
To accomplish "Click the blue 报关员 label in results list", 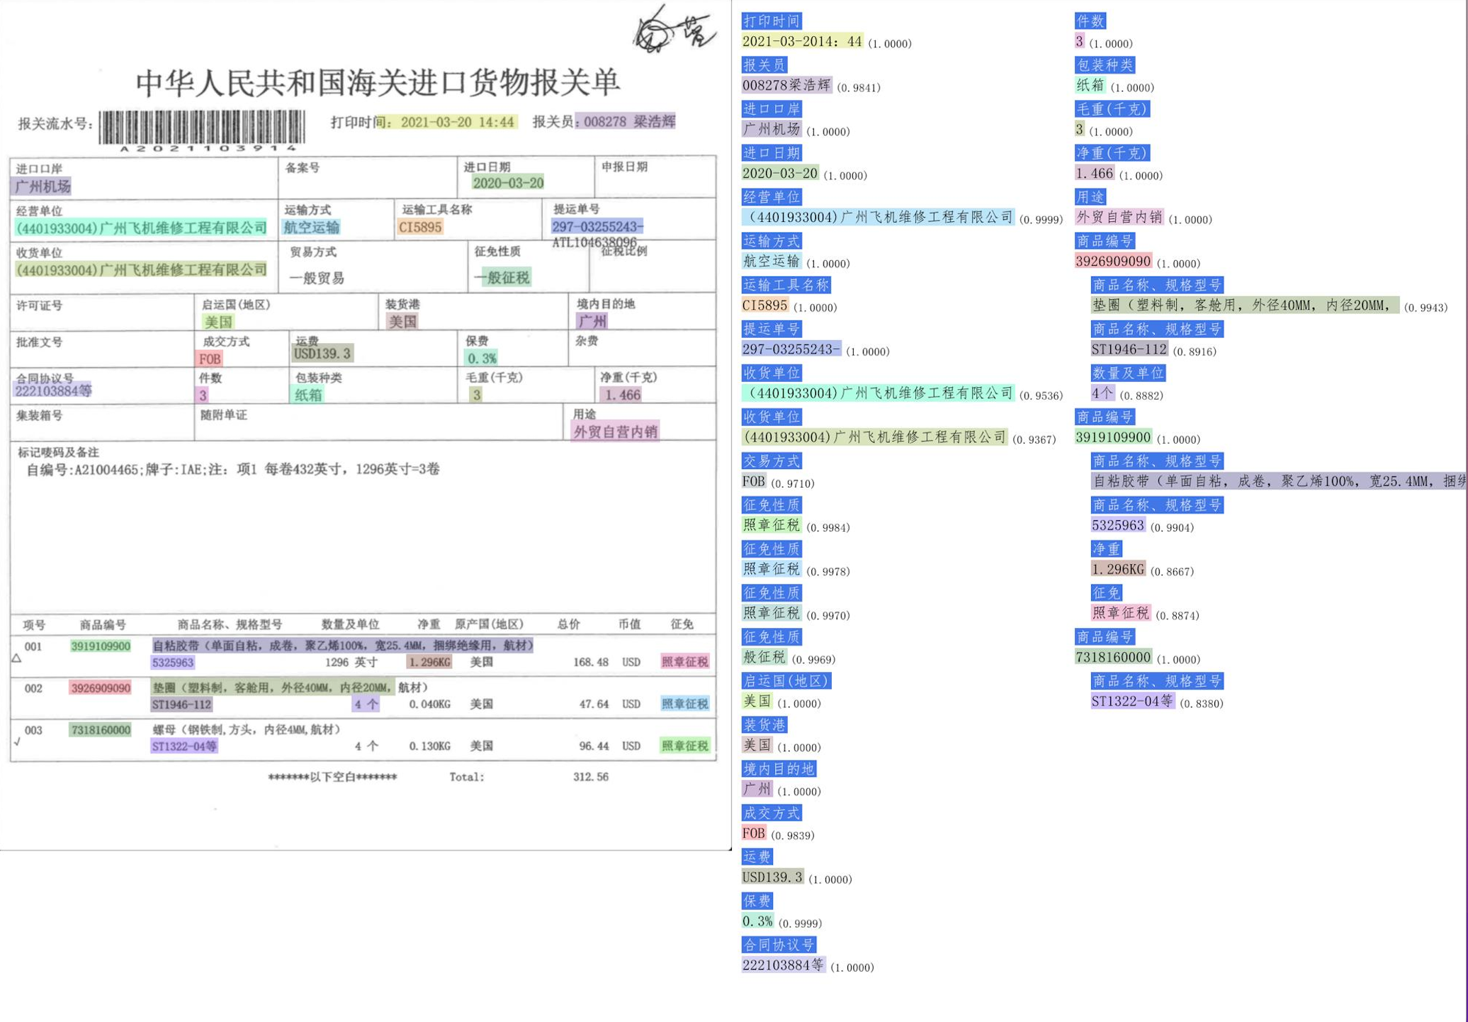I will pos(764,65).
